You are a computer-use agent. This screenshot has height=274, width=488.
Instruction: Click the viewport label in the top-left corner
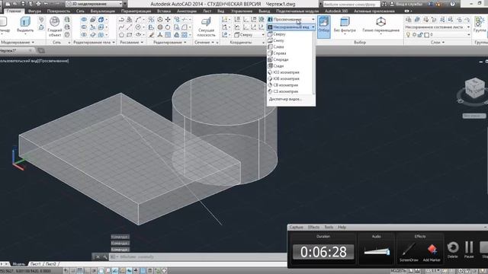click(x=34, y=61)
